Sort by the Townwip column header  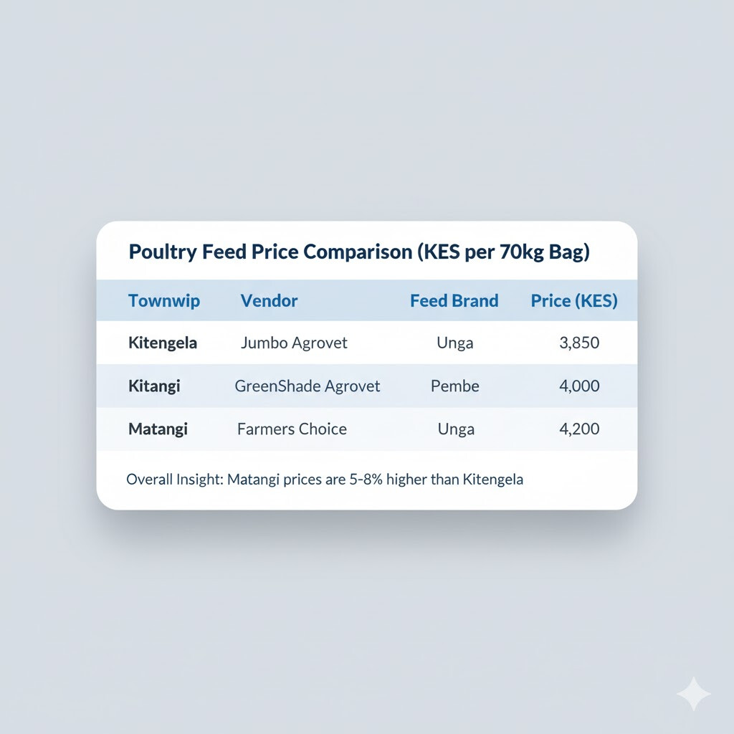[x=164, y=300]
